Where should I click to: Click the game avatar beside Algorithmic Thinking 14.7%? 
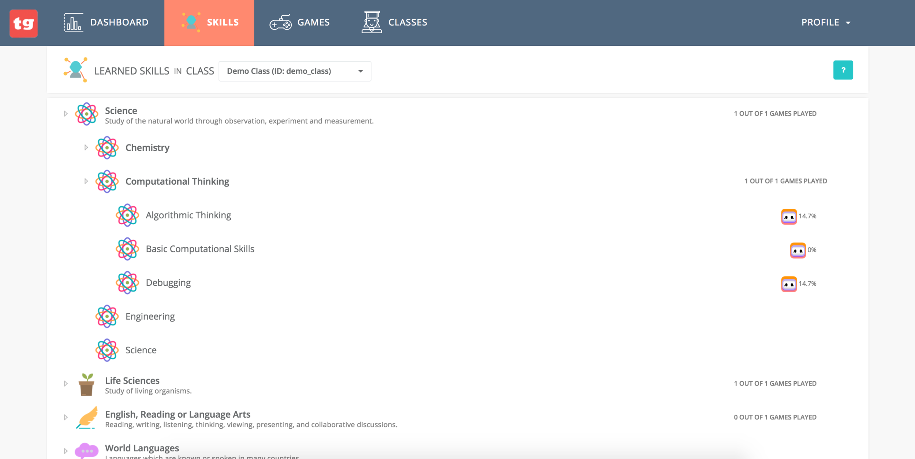pos(789,217)
